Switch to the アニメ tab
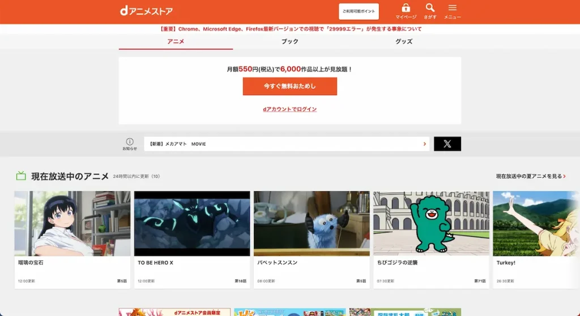Viewport: 580px width, 316px height. click(x=176, y=41)
